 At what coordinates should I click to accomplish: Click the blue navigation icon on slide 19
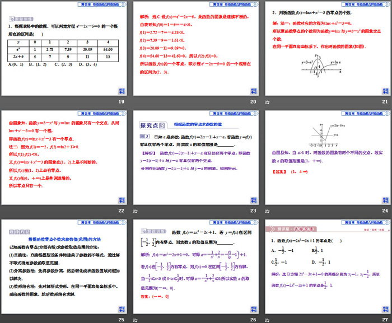pos(122,91)
